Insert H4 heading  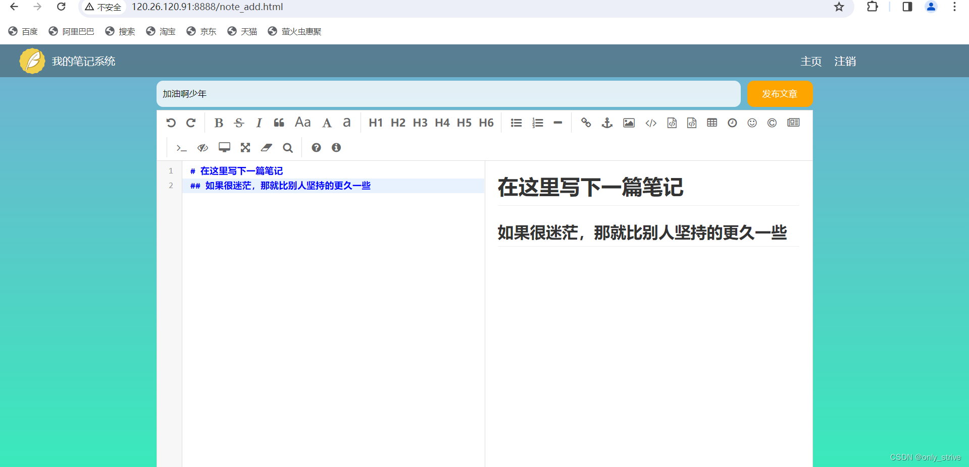tap(442, 123)
